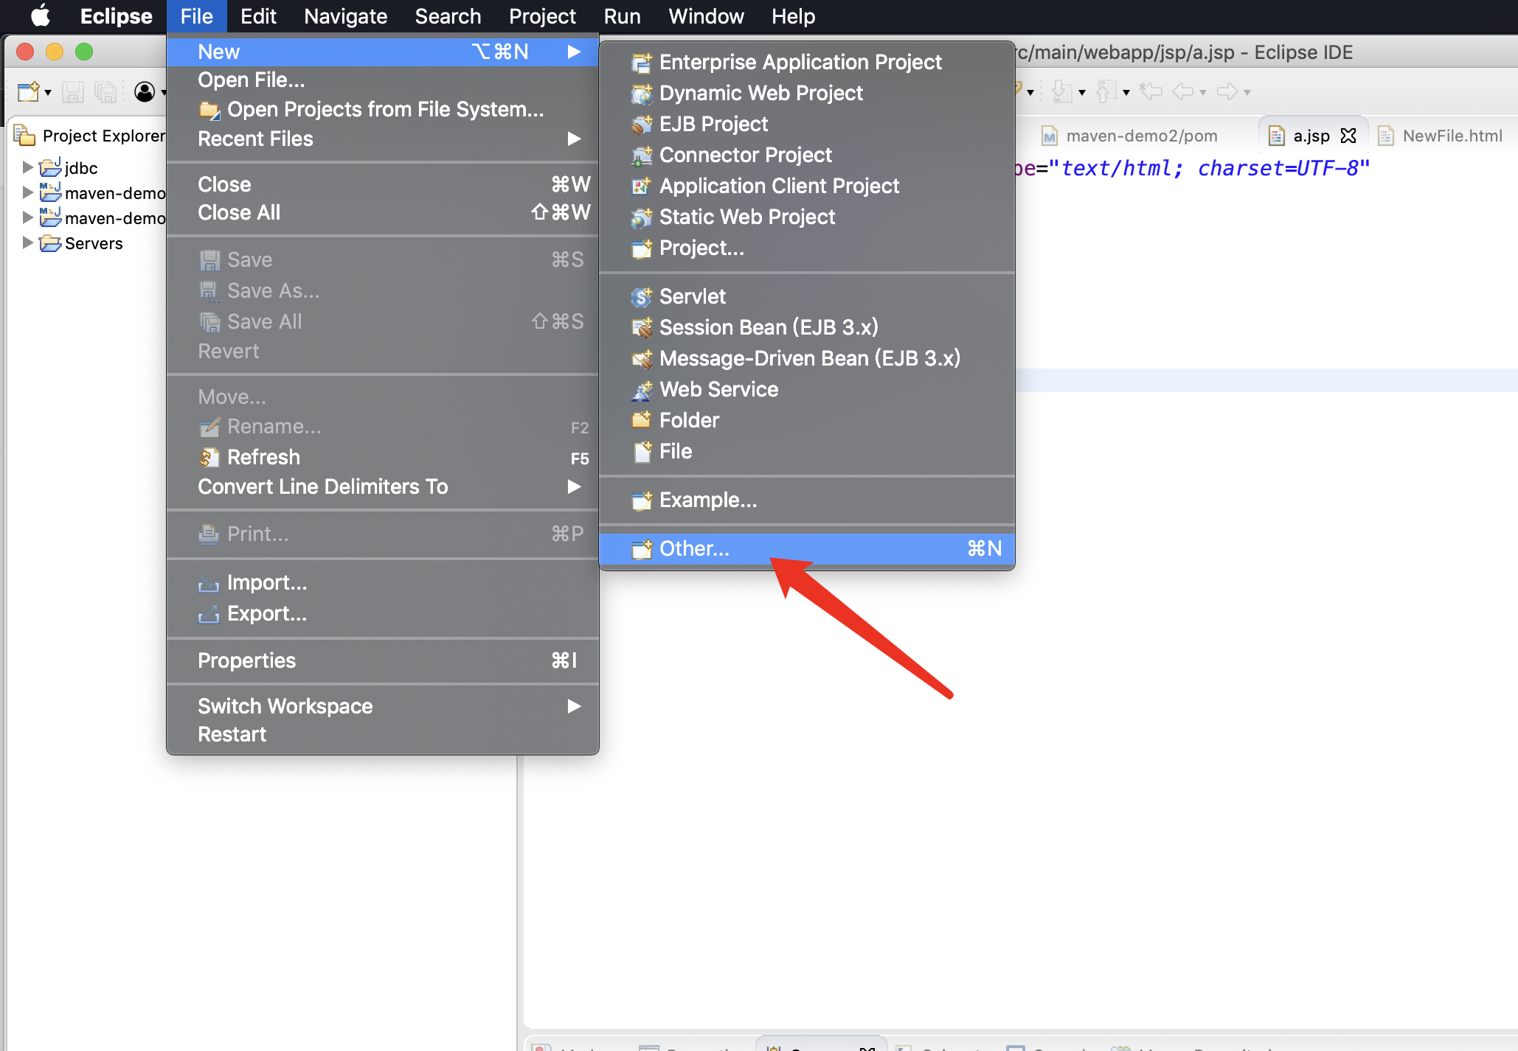Click the New wizard toolbar icon
Image resolution: width=1518 pixels, height=1051 pixels.
pyautogui.click(x=28, y=92)
